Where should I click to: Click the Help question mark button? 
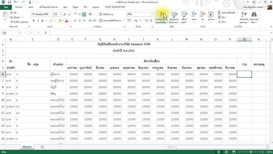247,2
